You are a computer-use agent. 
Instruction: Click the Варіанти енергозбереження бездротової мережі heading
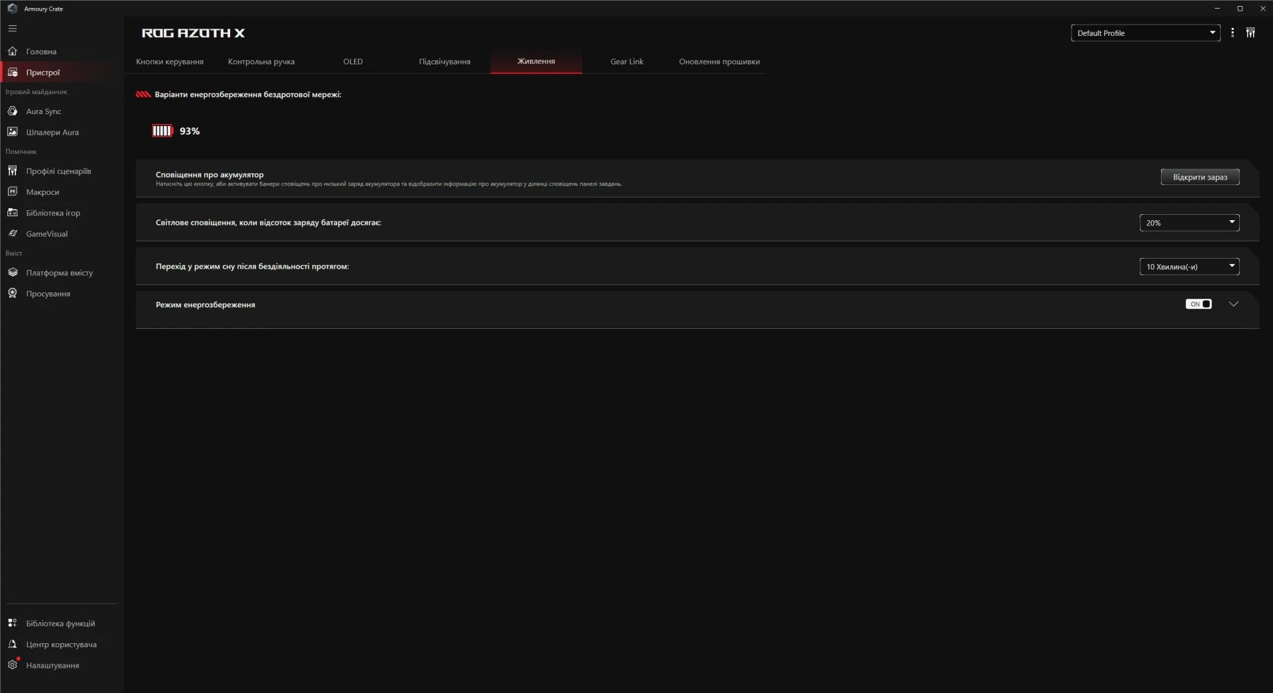(248, 95)
